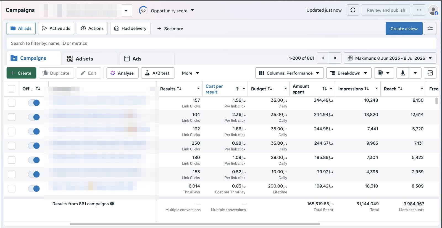The image size is (442, 228).
Task: Check the campaign with 157 link clicks
Action: pyautogui.click(x=12, y=103)
